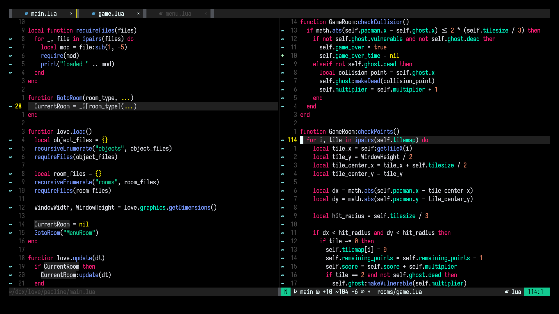The height and width of the screenshot is (314, 559).
Task: Click the line 'local tile_y = WindowHeight / 2'
Action: 363,157
